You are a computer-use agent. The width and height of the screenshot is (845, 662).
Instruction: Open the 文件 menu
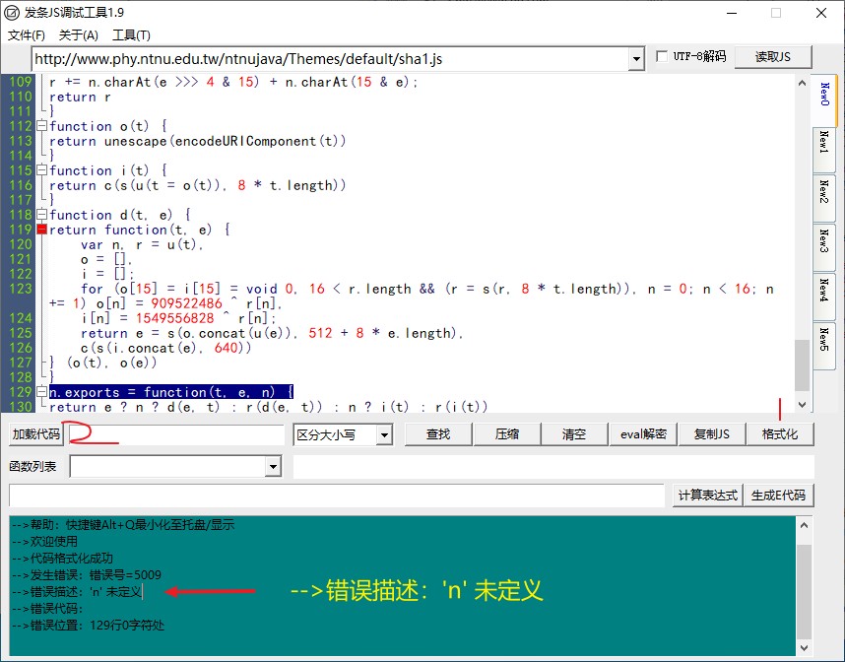(25, 34)
